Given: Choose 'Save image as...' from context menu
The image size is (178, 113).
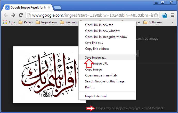Looking at the screenshot, I should click(96, 58).
